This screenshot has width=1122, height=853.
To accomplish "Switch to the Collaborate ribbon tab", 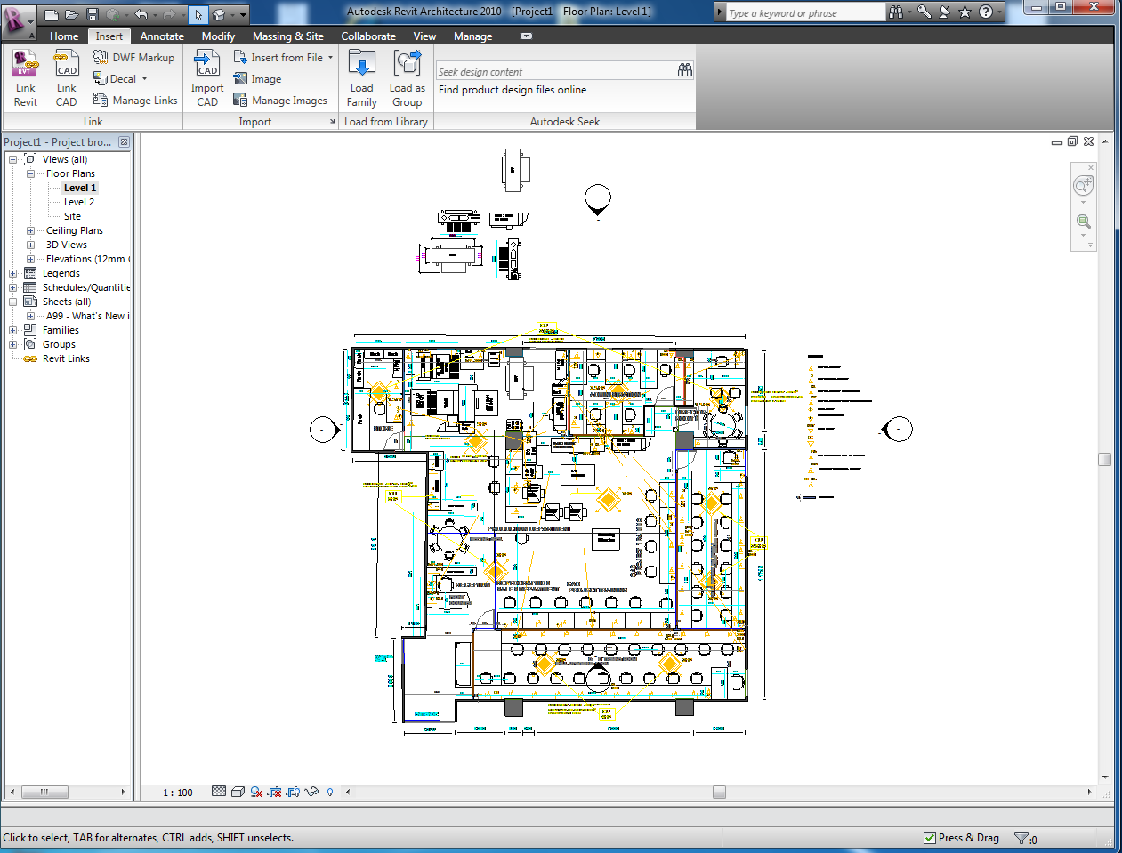I will [368, 36].
